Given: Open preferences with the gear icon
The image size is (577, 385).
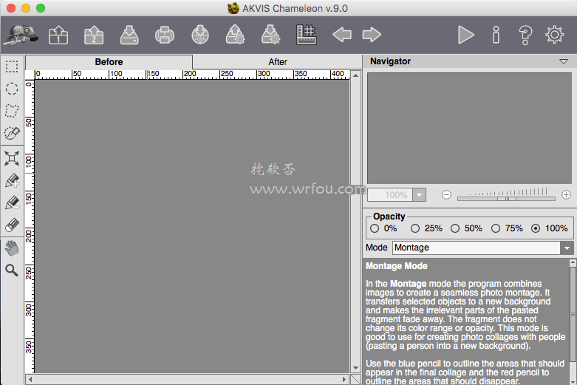Looking at the screenshot, I should [x=555, y=35].
